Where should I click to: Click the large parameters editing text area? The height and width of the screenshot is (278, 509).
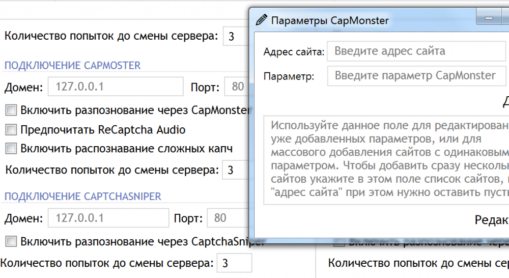386,160
